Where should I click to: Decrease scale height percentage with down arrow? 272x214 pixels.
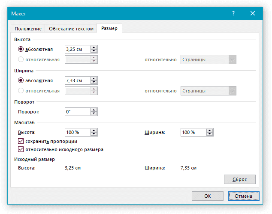(94, 134)
